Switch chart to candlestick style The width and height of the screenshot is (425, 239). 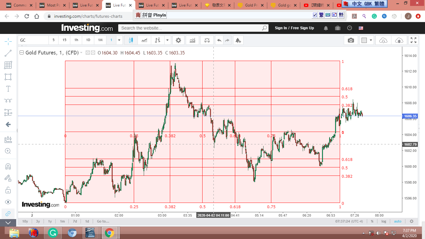tap(131, 40)
